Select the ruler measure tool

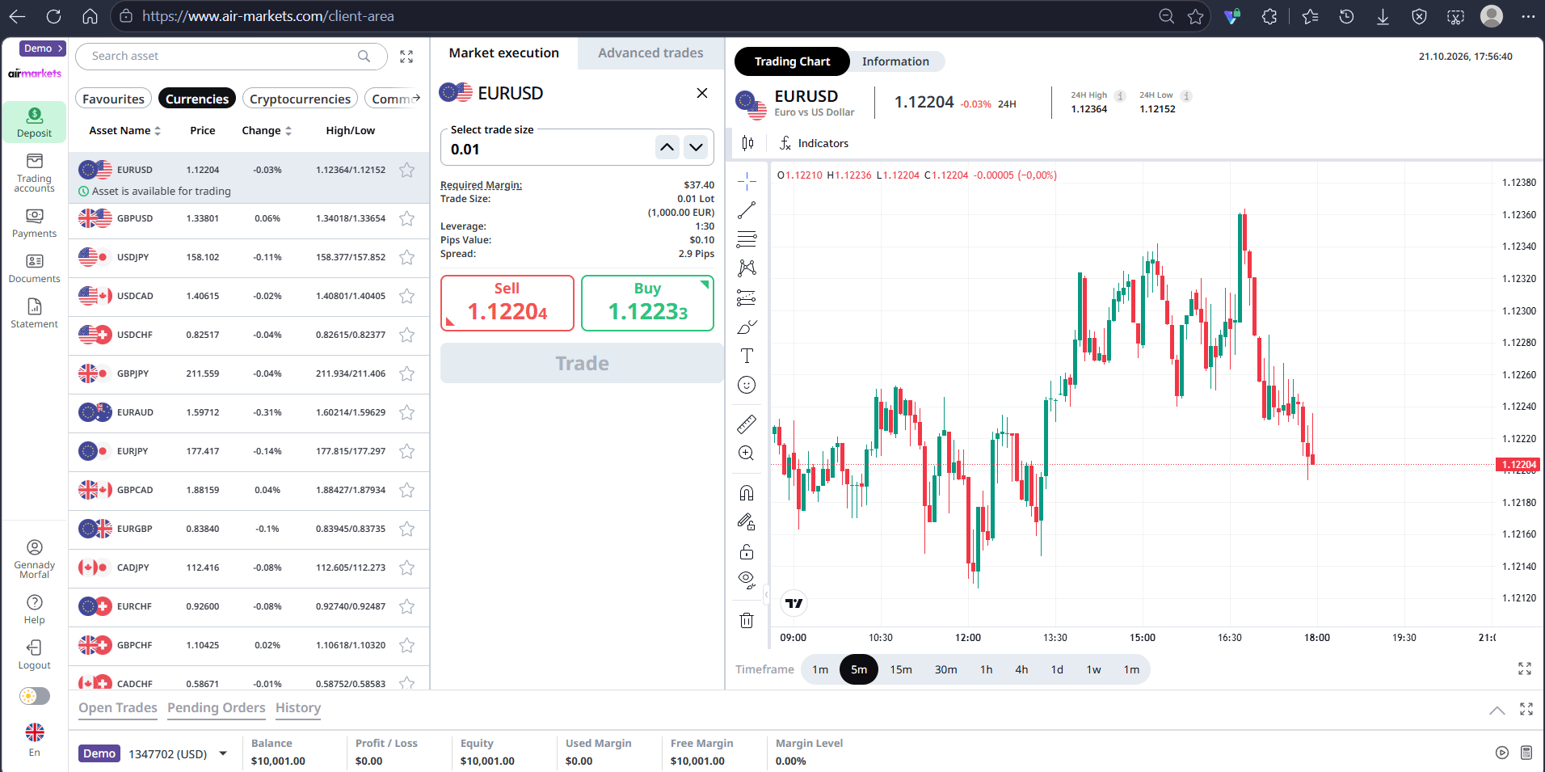[x=747, y=424]
